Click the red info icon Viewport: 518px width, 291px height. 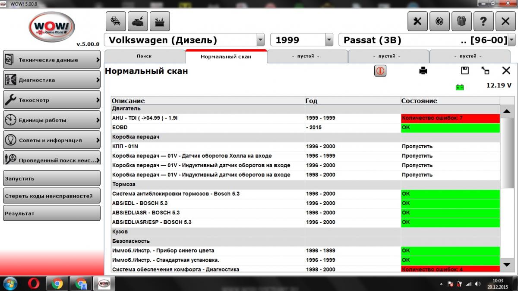tap(380, 71)
